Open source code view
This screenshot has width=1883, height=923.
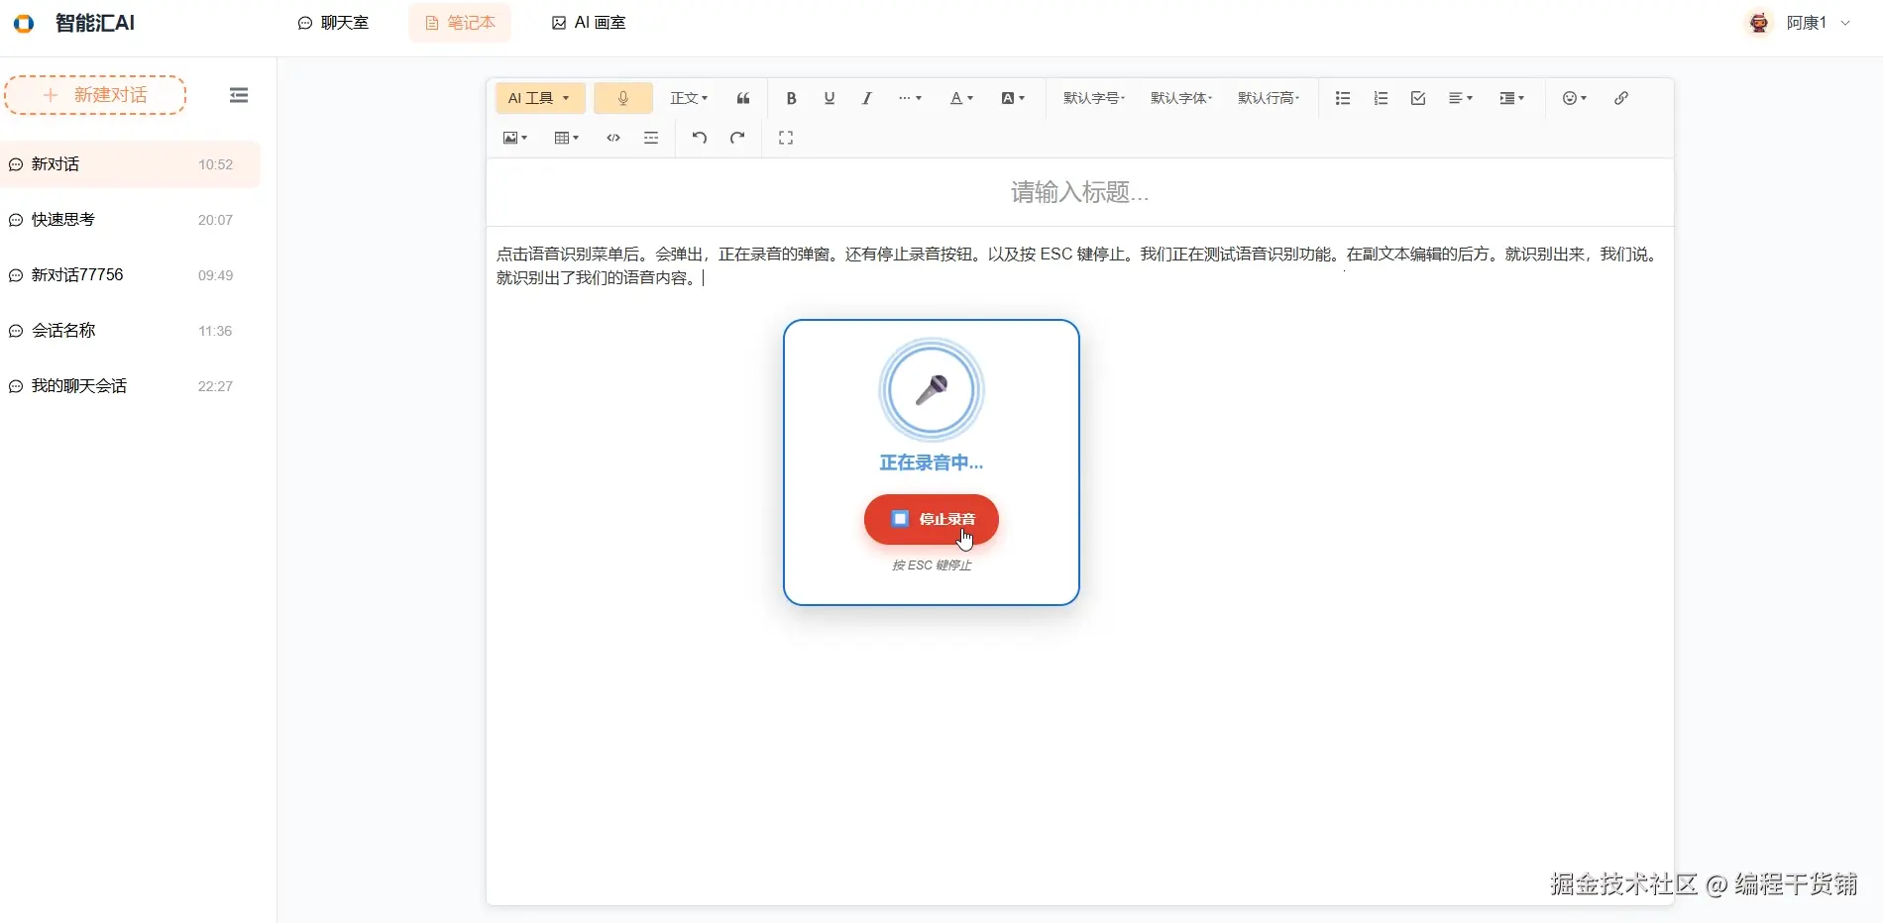[612, 138]
